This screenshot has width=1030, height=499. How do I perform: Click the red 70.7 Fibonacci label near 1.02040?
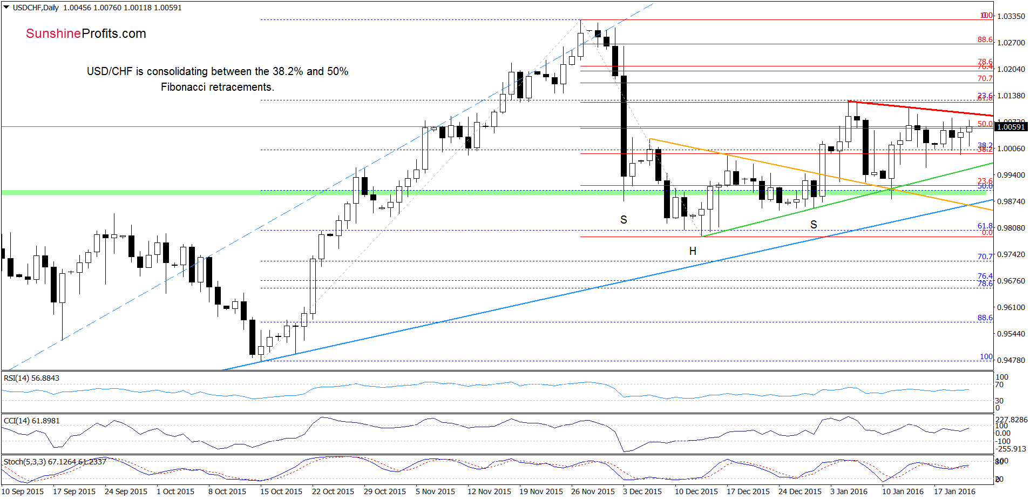[x=985, y=78]
